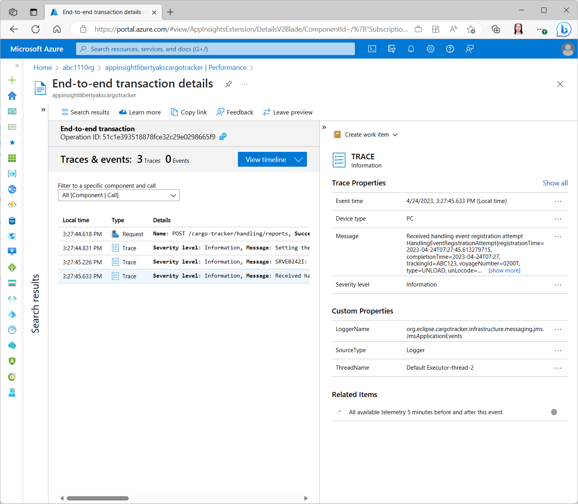Open a new browser tab
The width and height of the screenshot is (578, 504).
170,12
